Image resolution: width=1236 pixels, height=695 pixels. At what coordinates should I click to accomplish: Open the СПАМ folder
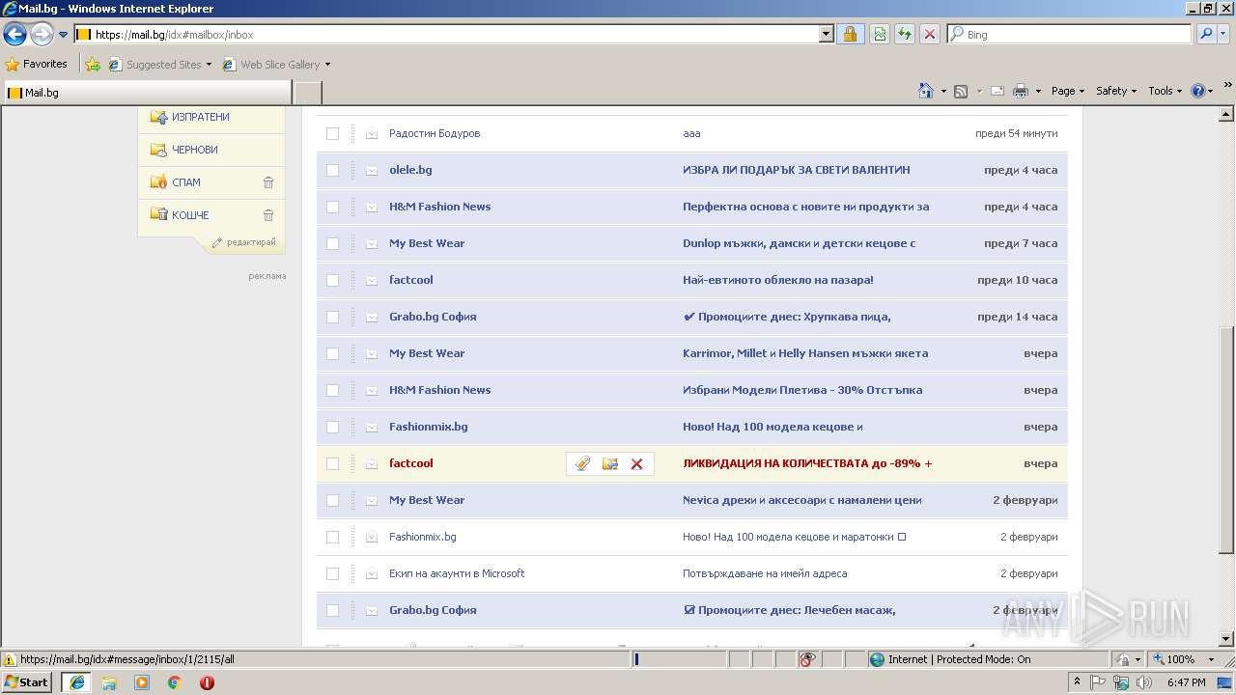185,182
